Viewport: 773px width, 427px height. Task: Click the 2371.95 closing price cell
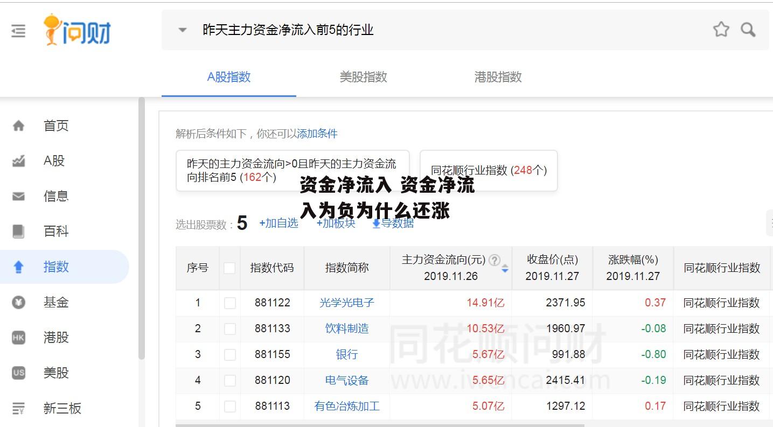[x=566, y=303]
